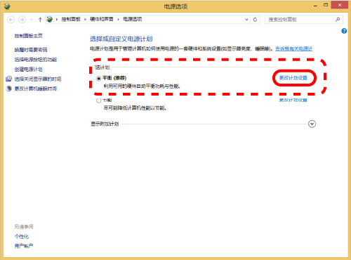This screenshot has width=351, height=260.
Task: Go back with the Back arrow button
Action: (11, 20)
